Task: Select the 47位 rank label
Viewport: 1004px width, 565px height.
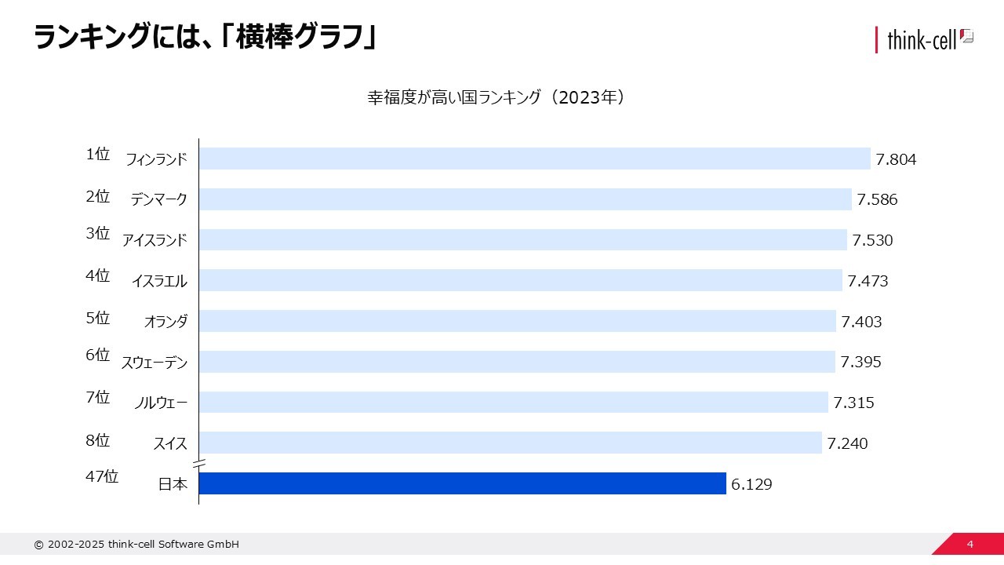Action: click(102, 476)
